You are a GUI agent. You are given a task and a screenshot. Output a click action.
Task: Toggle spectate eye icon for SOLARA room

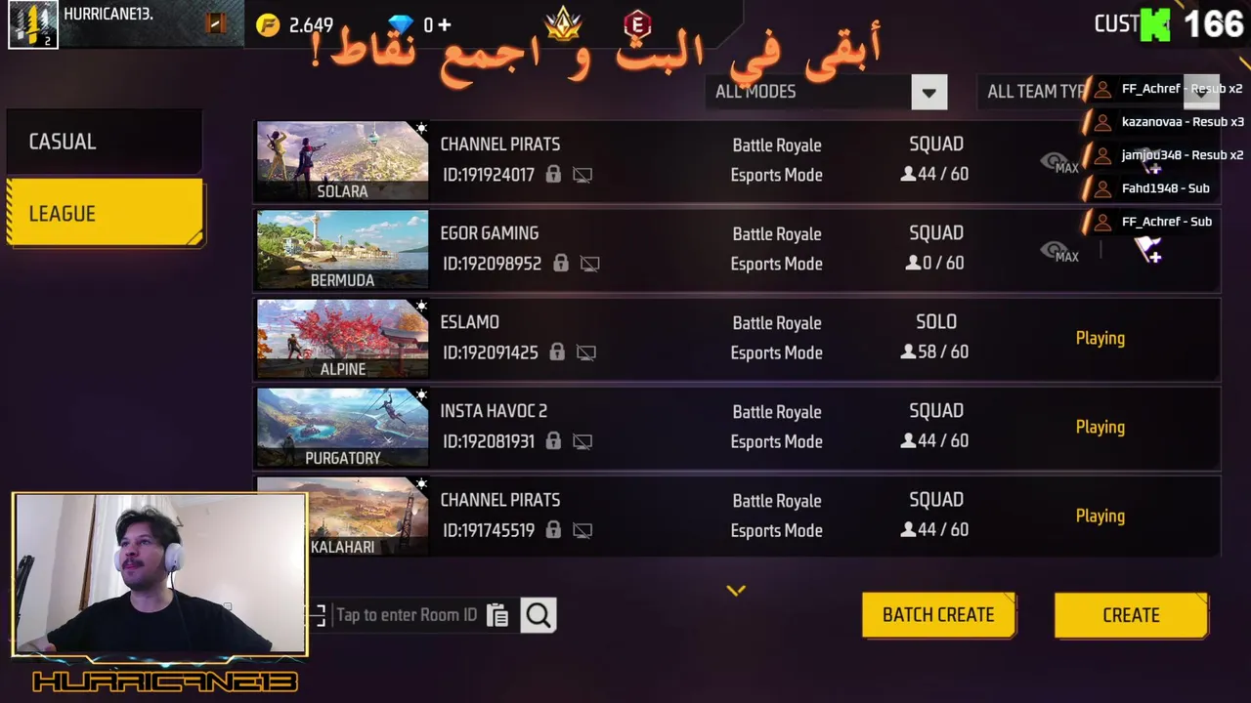(x=1058, y=162)
